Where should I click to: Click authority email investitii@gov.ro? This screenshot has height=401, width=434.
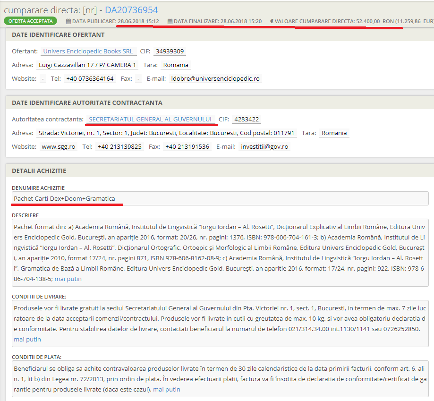(x=264, y=147)
